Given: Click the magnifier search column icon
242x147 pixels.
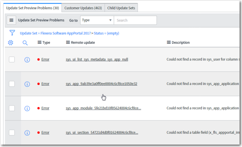Looking at the screenshot, I should click(25, 43).
